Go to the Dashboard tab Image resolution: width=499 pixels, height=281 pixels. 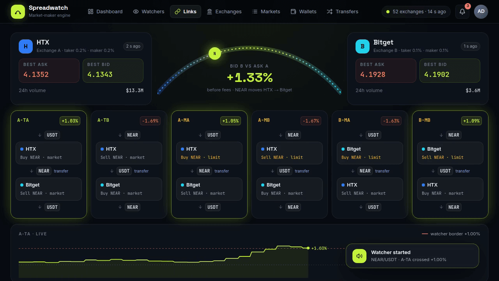[x=105, y=12]
